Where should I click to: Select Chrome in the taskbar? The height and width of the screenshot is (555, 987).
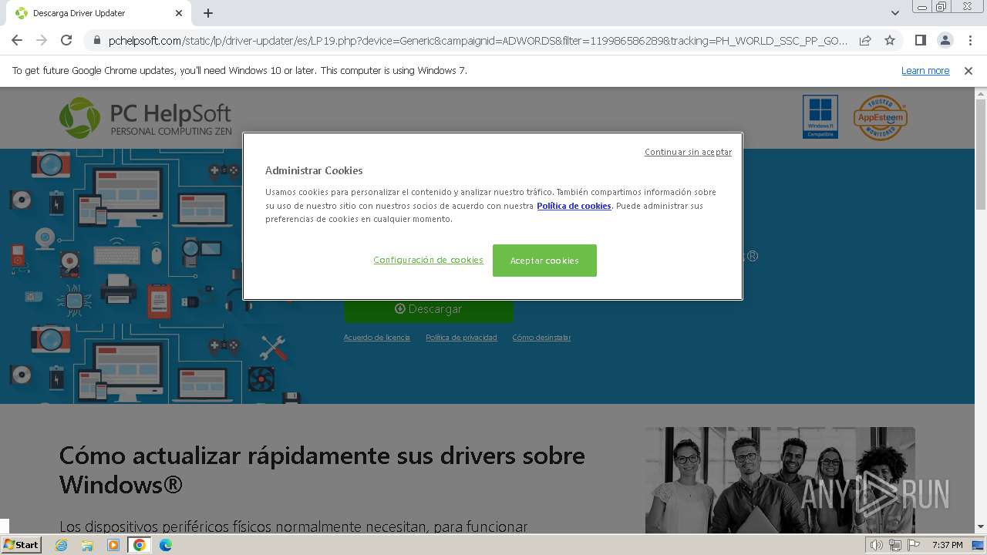coord(140,545)
